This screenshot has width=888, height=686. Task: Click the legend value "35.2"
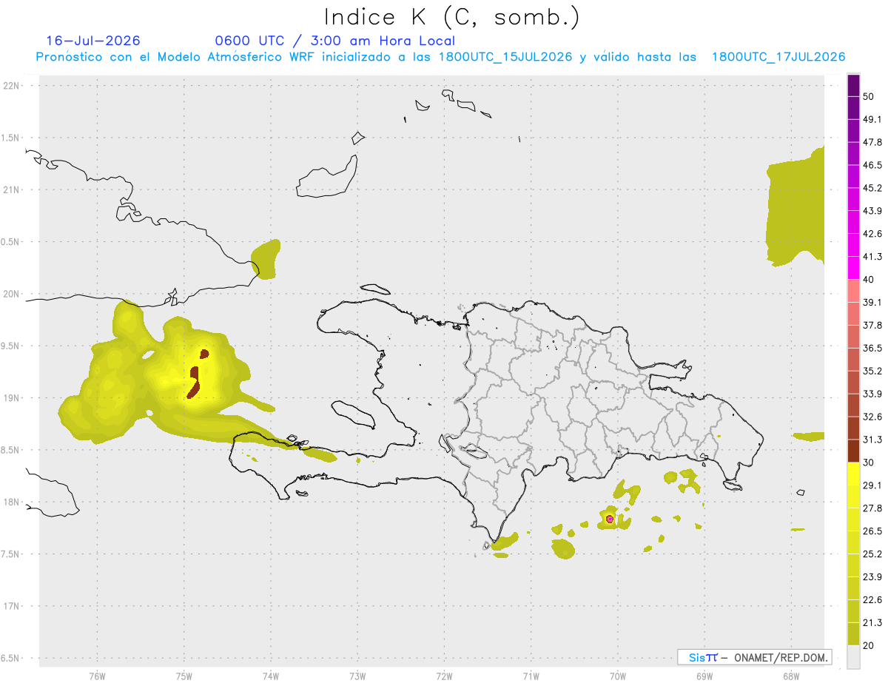(x=872, y=371)
